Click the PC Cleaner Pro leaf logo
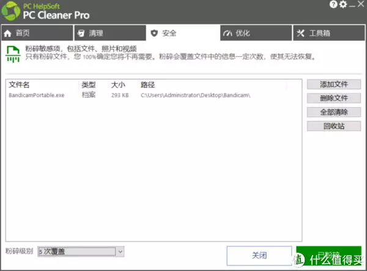This screenshot has height=271, width=367. (x=11, y=11)
